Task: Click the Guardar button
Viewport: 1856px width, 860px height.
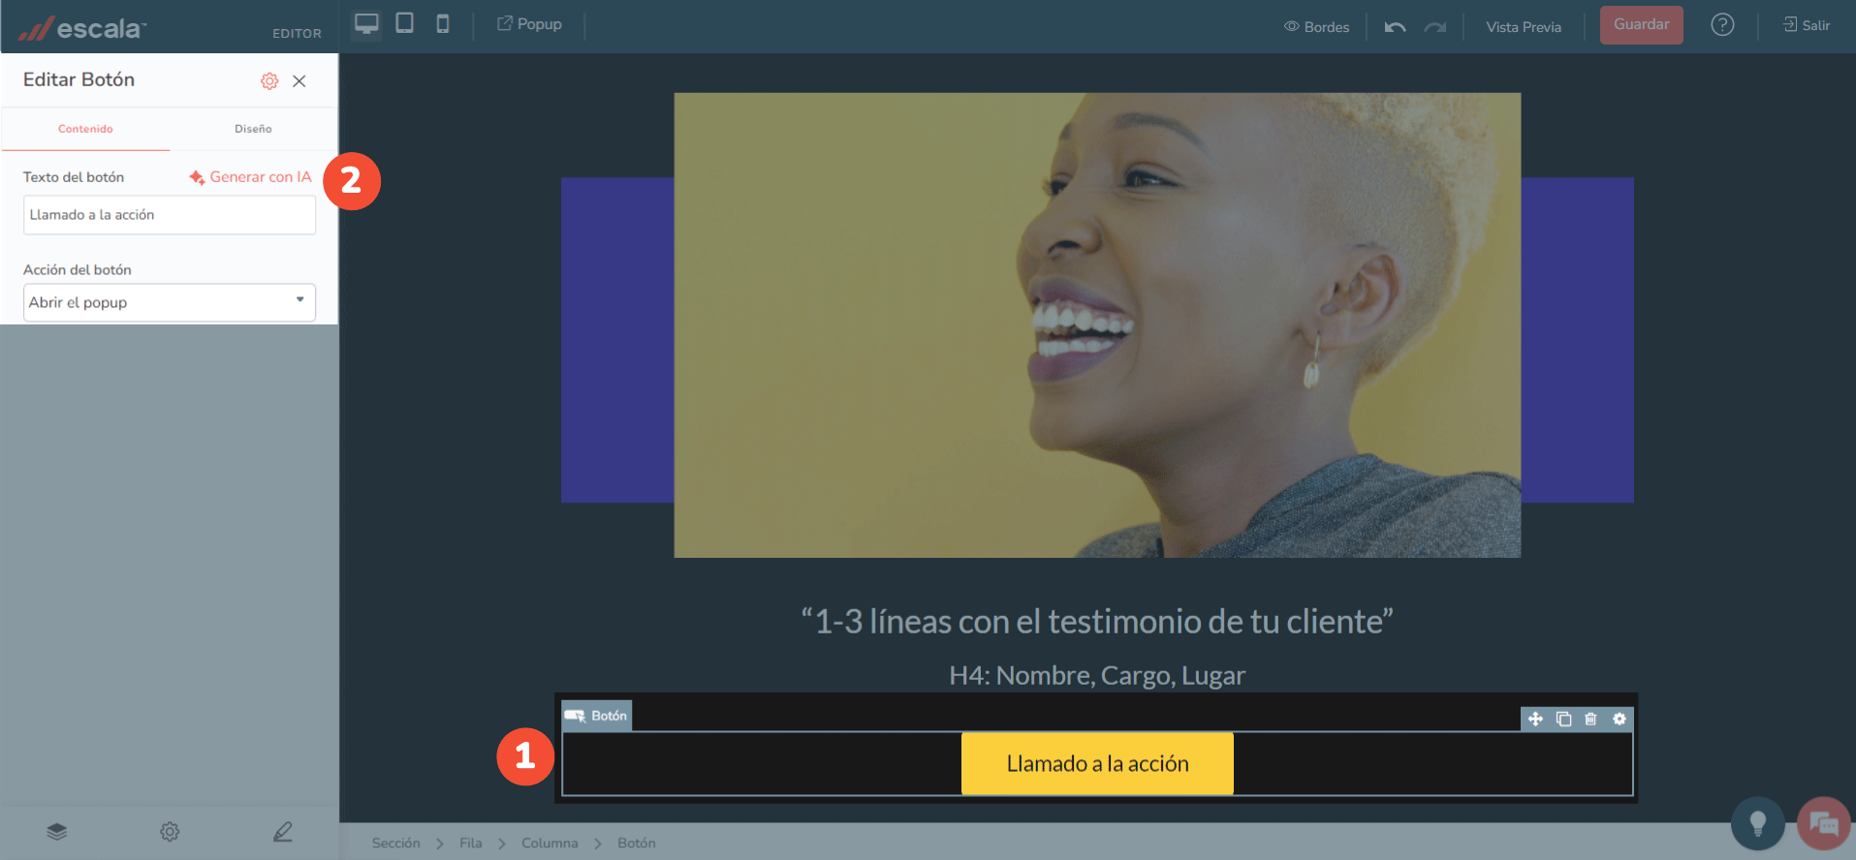Action: tap(1641, 24)
